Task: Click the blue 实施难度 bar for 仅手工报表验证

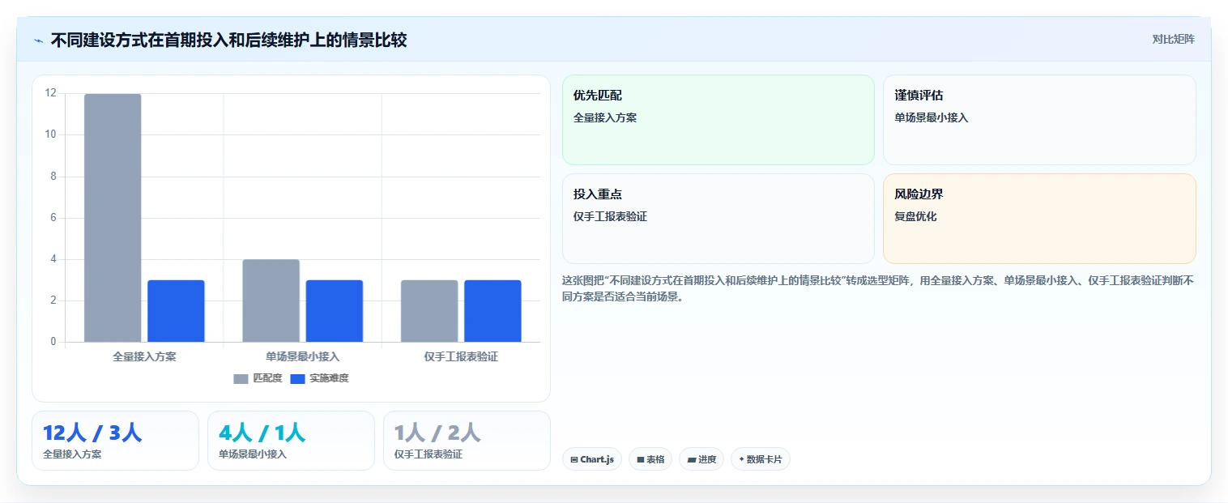Action: coord(492,311)
